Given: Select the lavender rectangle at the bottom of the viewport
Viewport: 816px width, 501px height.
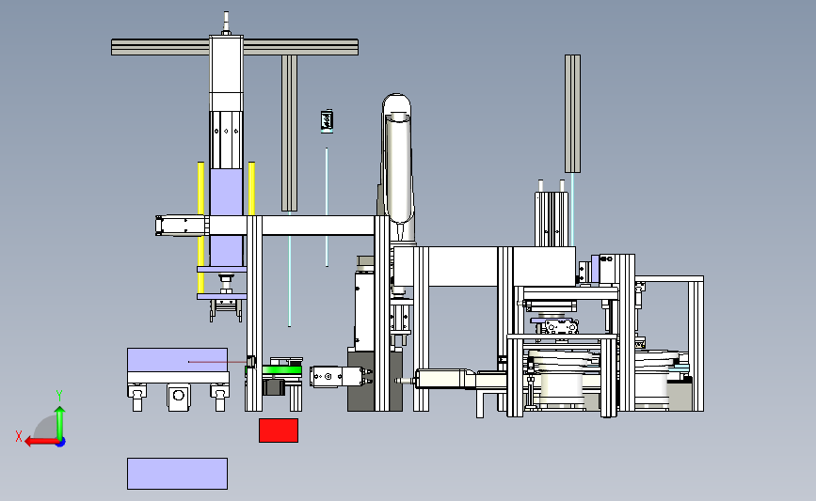Looking at the screenshot, I should (178, 474).
